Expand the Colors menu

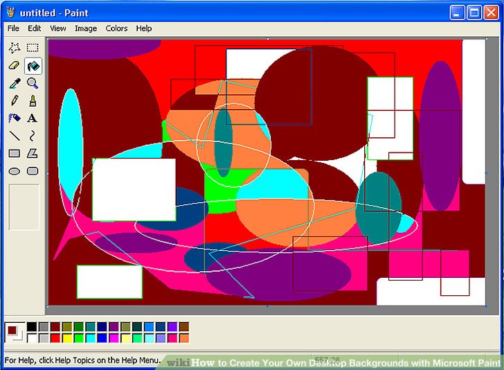[116, 28]
